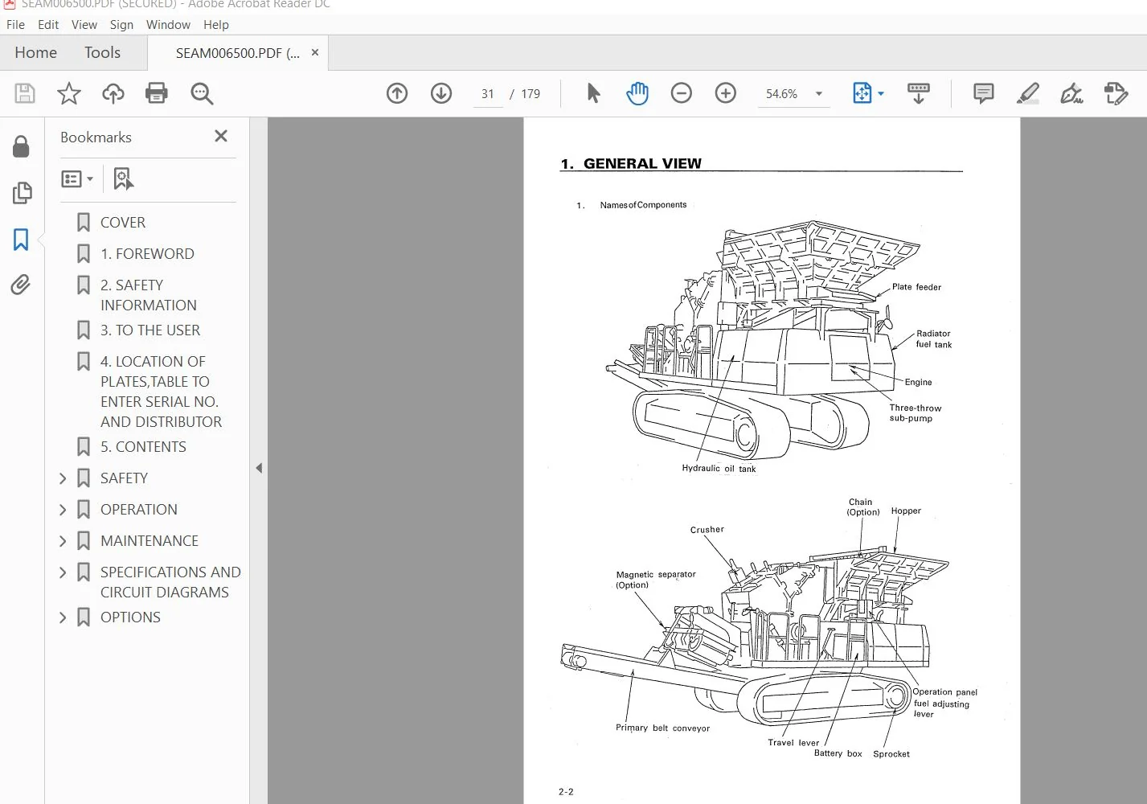Image resolution: width=1147 pixels, height=804 pixels.
Task: Open the zoom level dropdown arrow
Action: click(x=819, y=94)
